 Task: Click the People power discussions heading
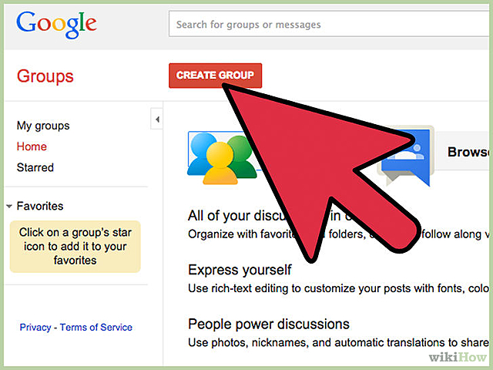tap(269, 324)
